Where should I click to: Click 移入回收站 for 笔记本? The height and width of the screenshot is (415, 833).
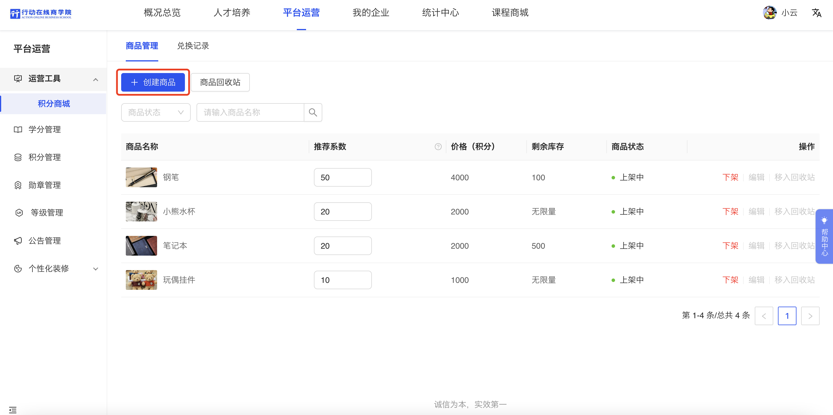click(x=794, y=246)
